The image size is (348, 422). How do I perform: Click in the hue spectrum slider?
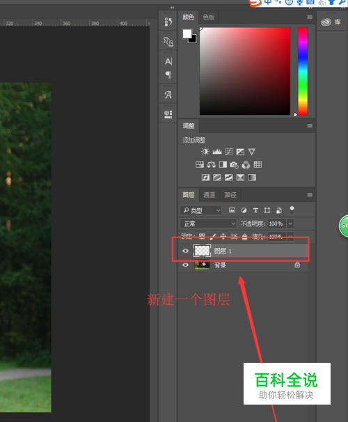(x=303, y=71)
